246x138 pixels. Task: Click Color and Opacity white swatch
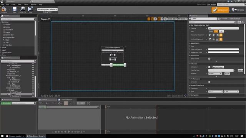coord(223,49)
